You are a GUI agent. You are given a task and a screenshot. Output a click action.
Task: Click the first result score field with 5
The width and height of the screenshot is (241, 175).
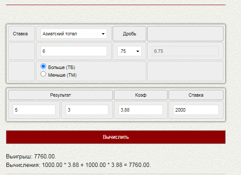pyautogui.click(x=34, y=110)
